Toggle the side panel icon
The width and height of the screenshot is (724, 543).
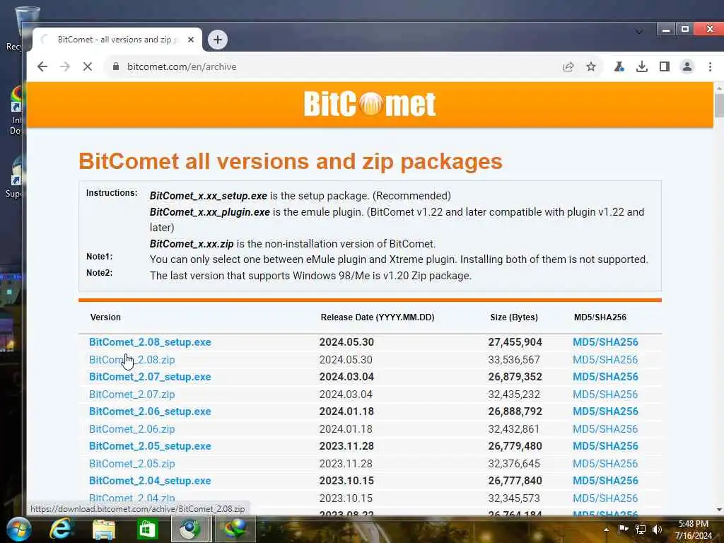coord(664,66)
